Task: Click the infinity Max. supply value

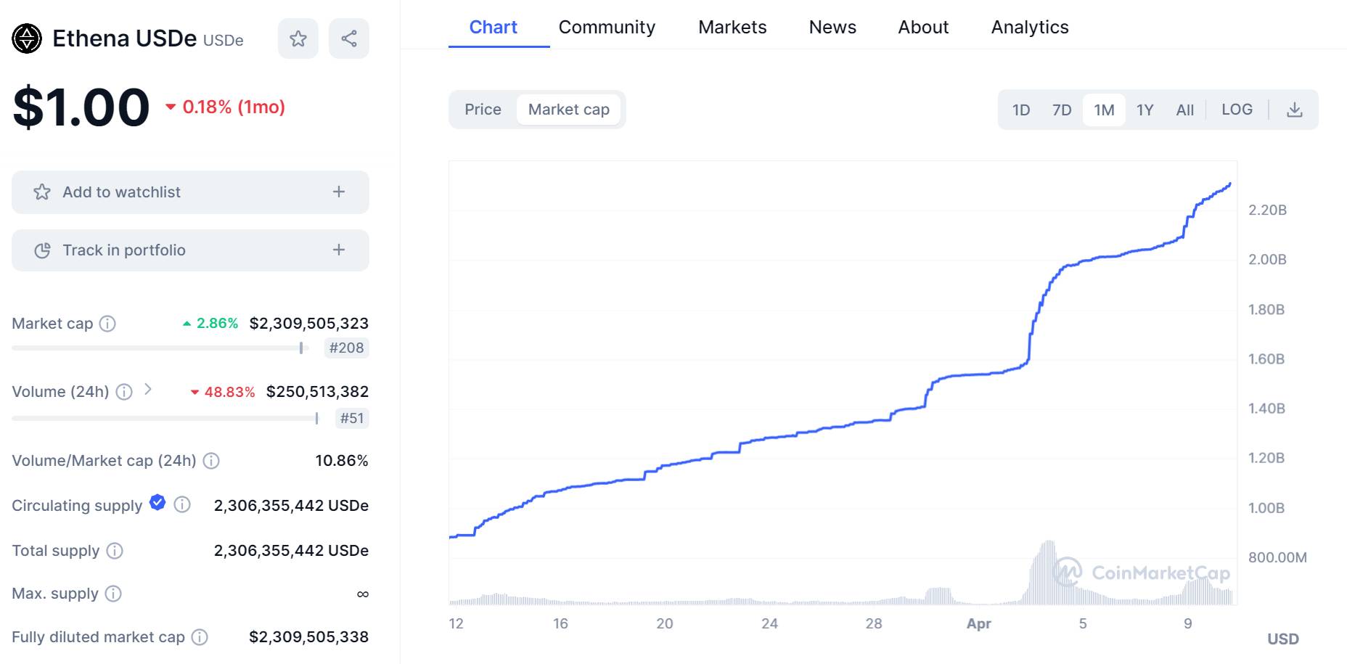Action: pyautogui.click(x=363, y=594)
